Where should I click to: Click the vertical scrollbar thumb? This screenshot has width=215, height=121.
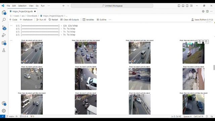(214, 68)
